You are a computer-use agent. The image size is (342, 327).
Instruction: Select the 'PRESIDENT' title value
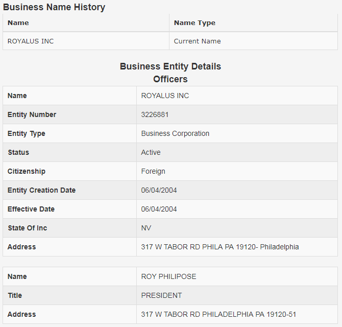coord(161,295)
